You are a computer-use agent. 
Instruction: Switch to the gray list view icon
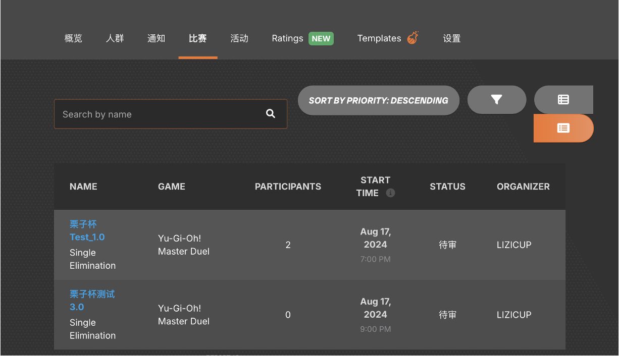[x=563, y=100]
